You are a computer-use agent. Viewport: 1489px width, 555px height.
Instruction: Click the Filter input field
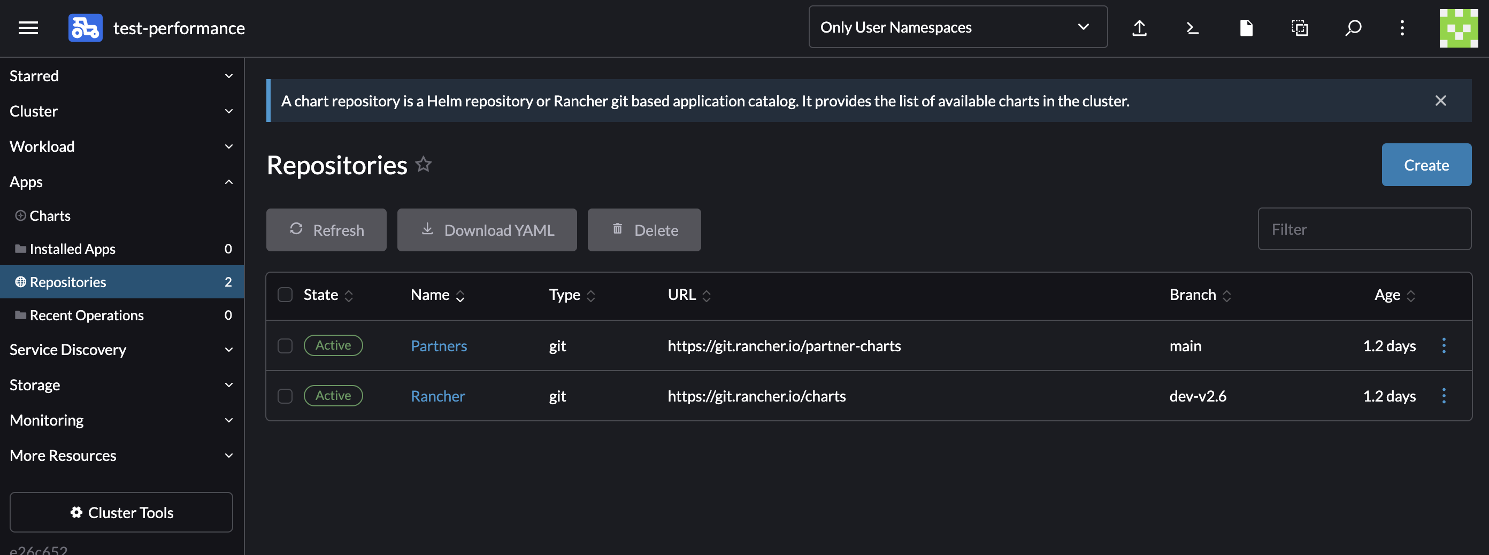pyautogui.click(x=1364, y=229)
